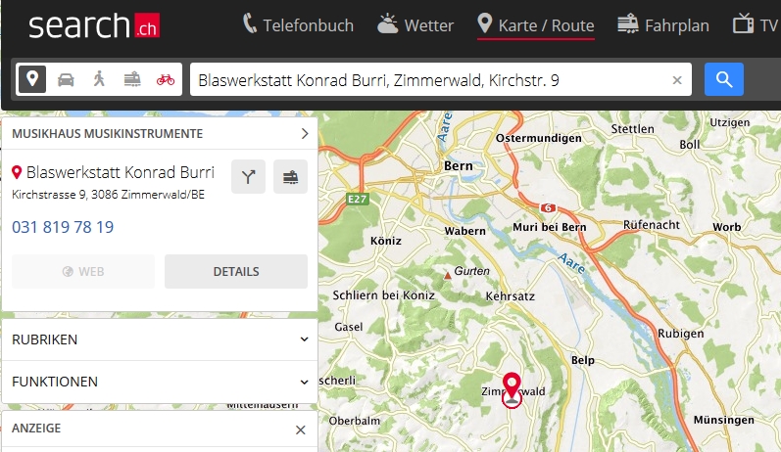Viewport: 781px width, 452px height.
Task: Click the Bern label on the map
Action: [459, 166]
